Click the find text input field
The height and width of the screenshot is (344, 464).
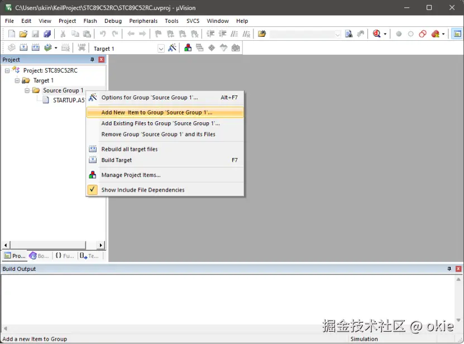tap(302, 34)
